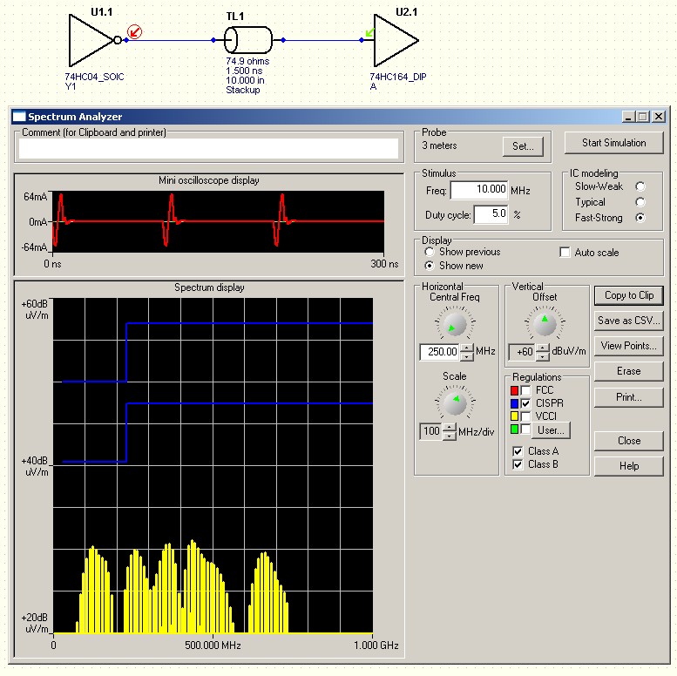
Task: Click the Erase button
Action: click(x=629, y=371)
